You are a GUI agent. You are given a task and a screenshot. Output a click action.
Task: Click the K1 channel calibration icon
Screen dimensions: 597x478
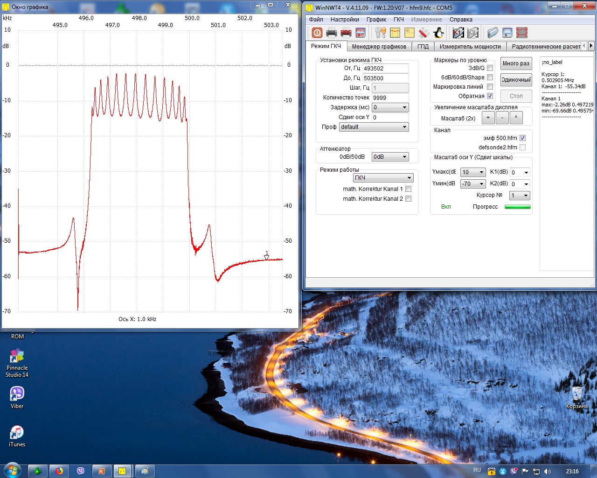pos(458,33)
